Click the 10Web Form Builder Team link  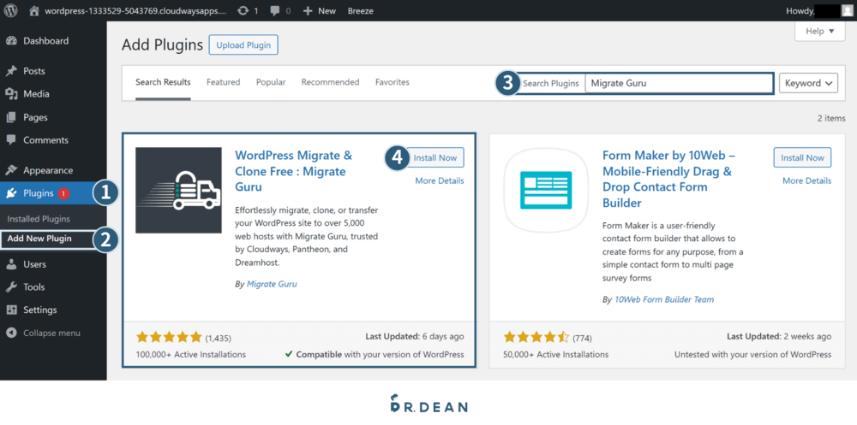(x=664, y=299)
